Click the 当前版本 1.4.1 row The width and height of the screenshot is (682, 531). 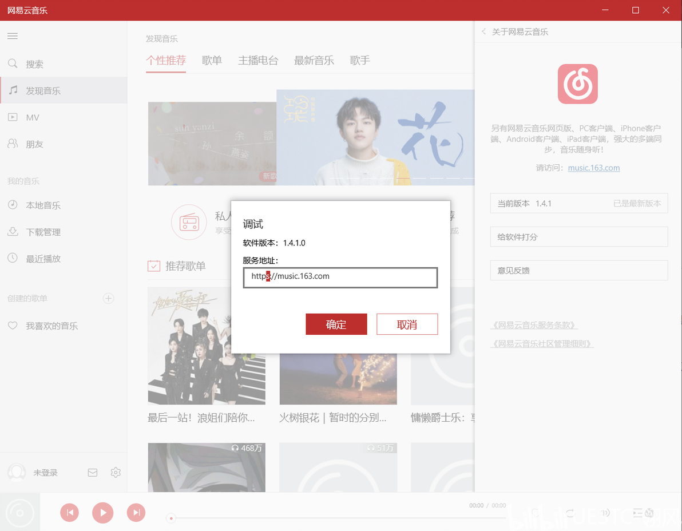coord(579,203)
